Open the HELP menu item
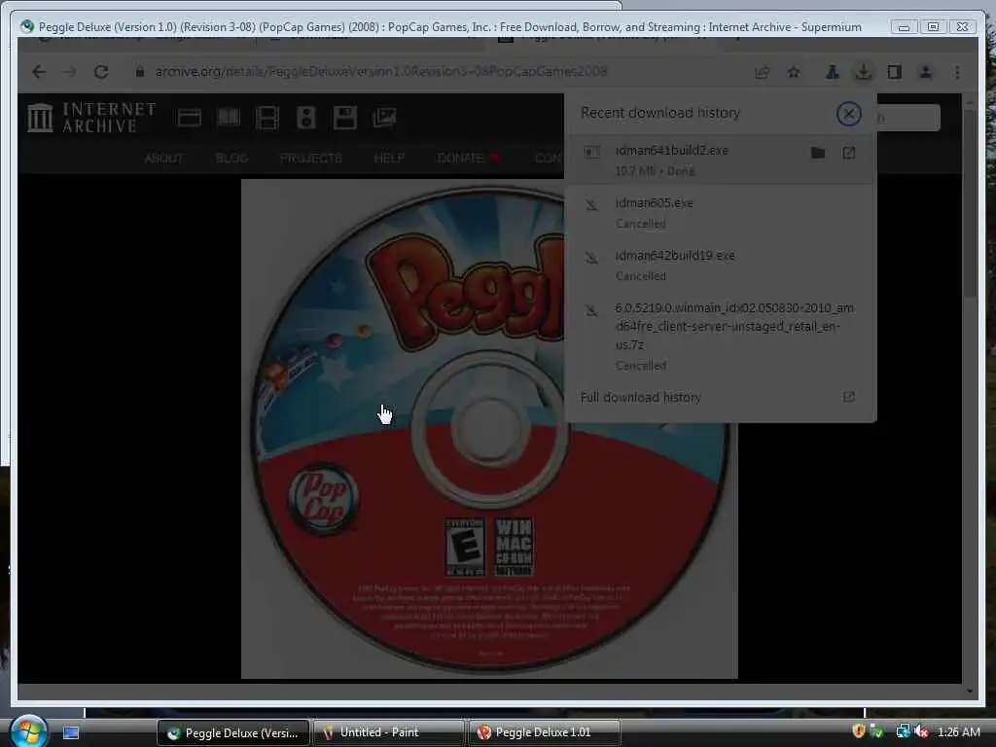 click(389, 159)
